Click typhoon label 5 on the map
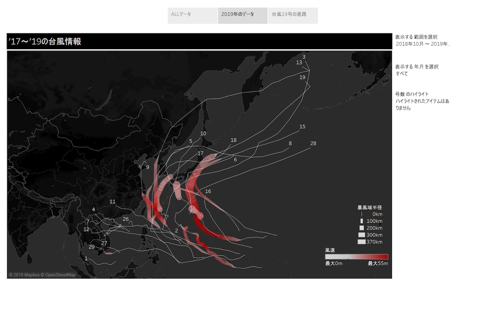Image resolution: width=485 pixels, height=320 pixels. tap(191, 141)
